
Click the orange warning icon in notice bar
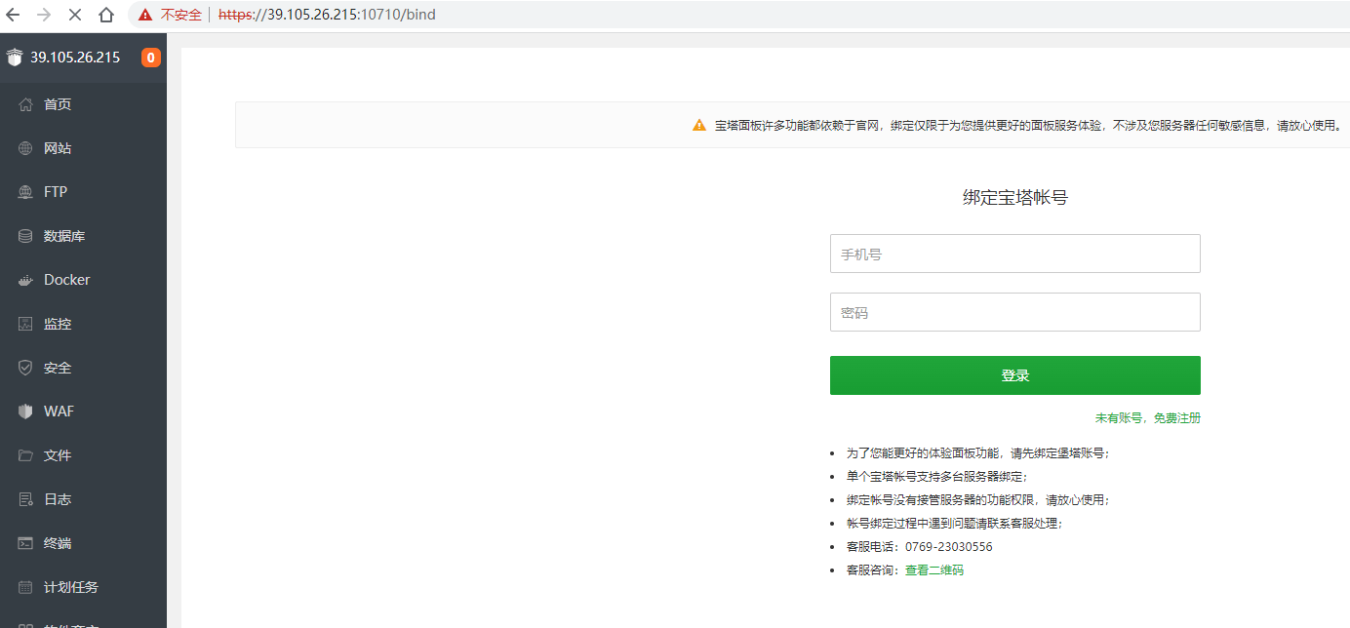[x=699, y=125]
